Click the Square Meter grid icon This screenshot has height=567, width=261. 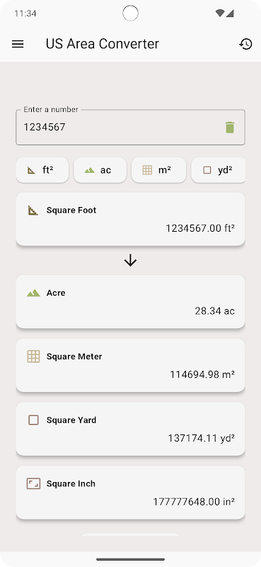(33, 357)
